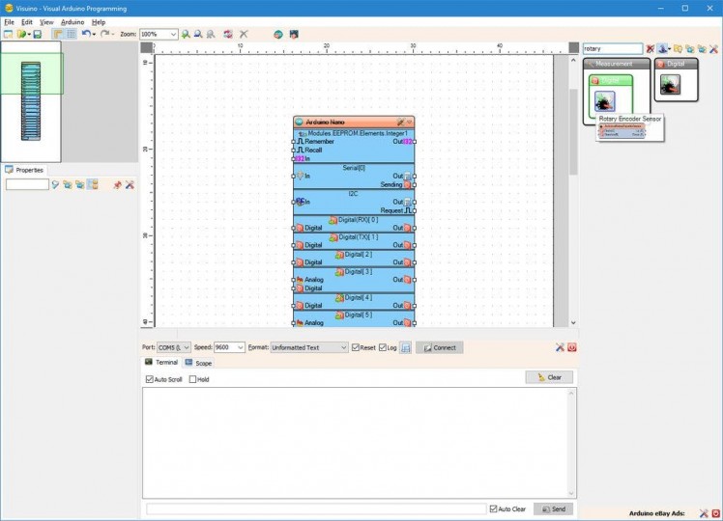Select Rotary Encoder Sensor in Measurement group

pos(605,101)
